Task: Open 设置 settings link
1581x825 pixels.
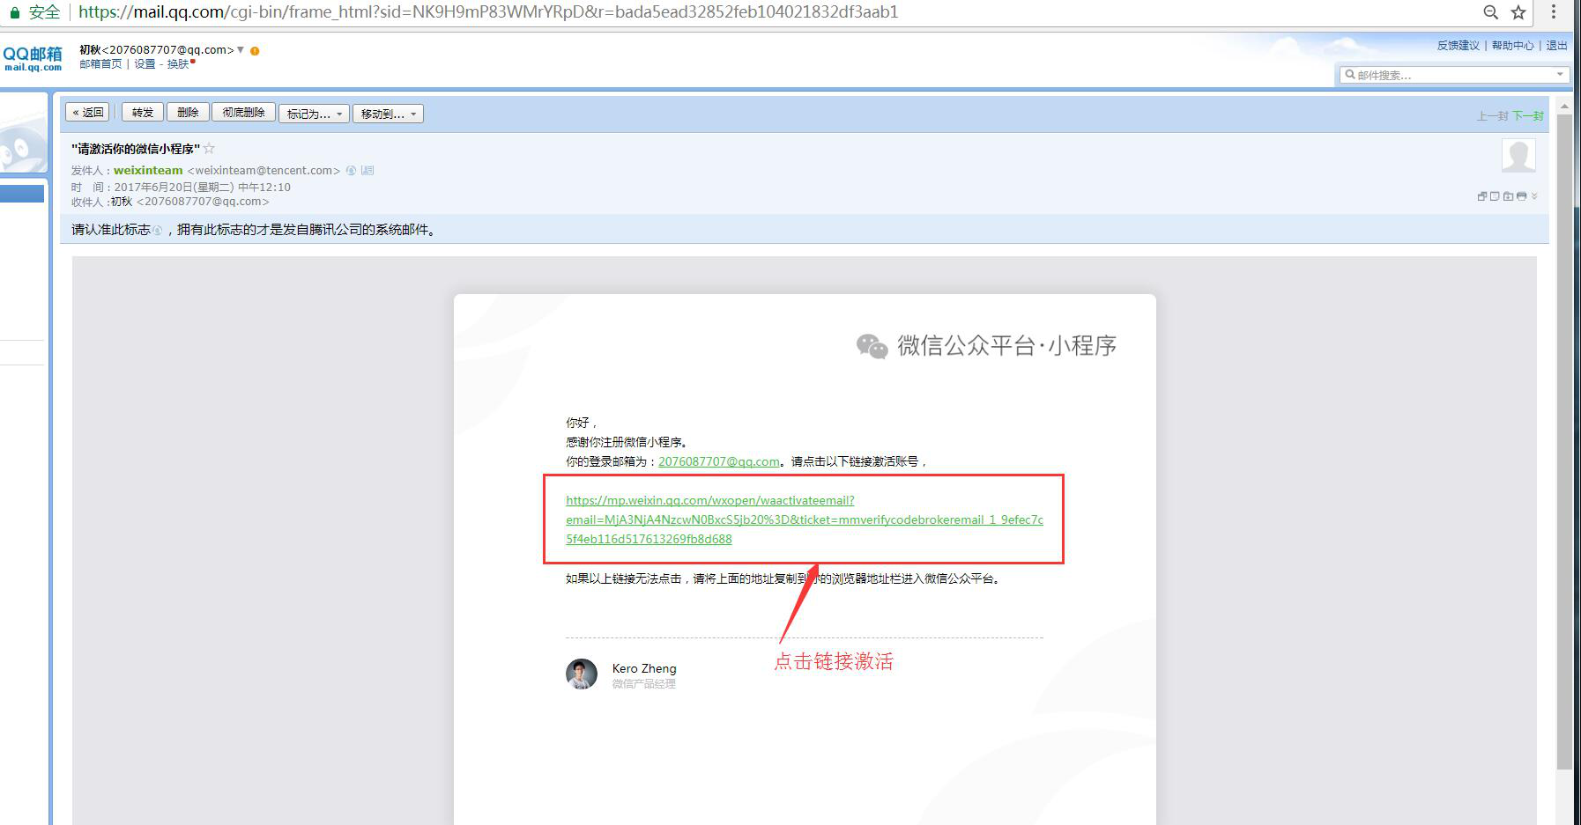Action: click(x=145, y=63)
